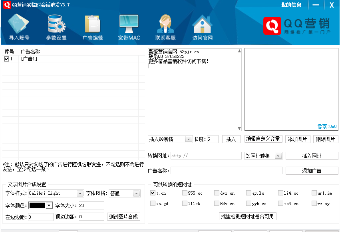Open the 联系客服 customer service icon
This screenshot has width=340, height=241.
165,27
